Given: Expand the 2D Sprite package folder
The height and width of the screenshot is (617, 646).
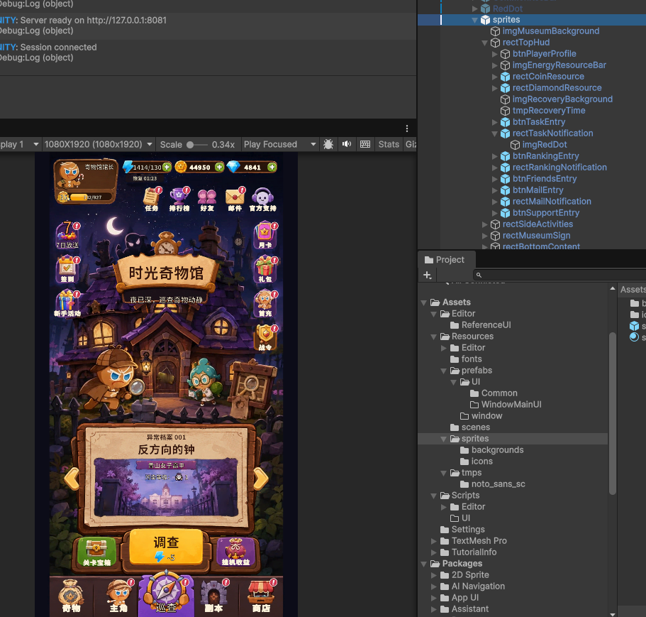Looking at the screenshot, I should (x=434, y=575).
